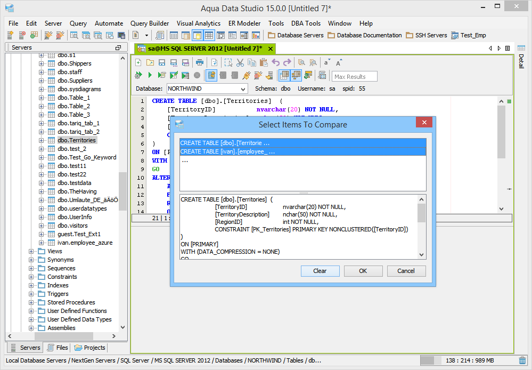Click the gray Stop execution icon
532x370 pixels.
(197, 75)
